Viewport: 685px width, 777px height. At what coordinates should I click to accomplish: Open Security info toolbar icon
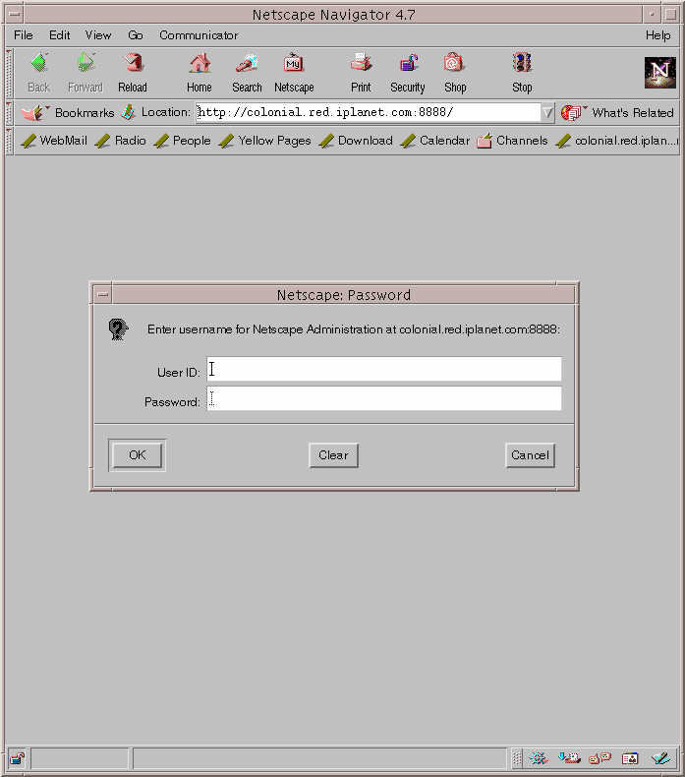[408, 63]
